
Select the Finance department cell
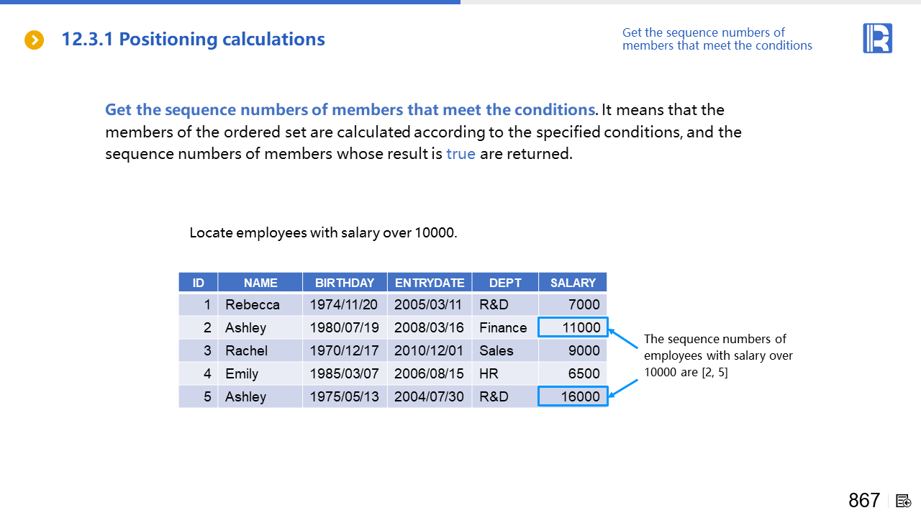coord(504,327)
